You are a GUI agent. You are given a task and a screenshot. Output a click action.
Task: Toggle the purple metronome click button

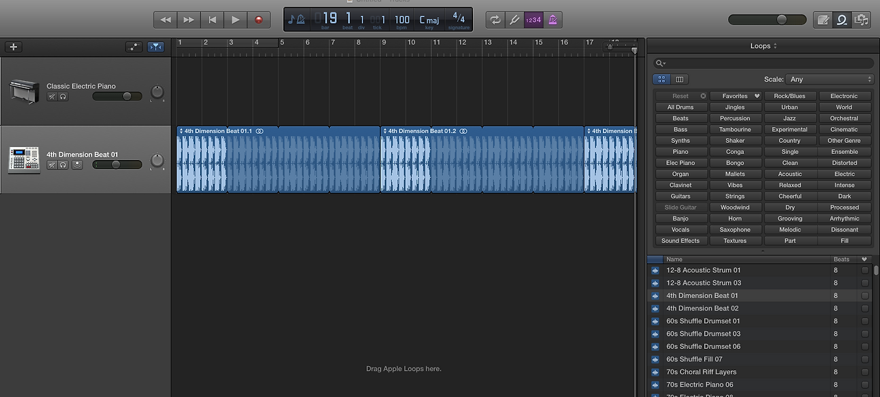552,20
